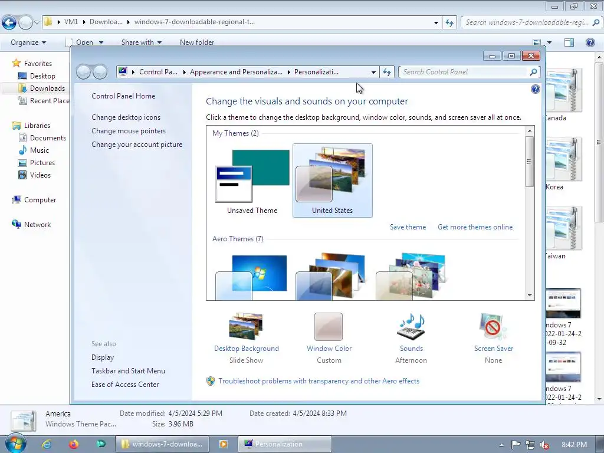Click the Appearance and Personalization breadcrumb
Screen dimensions: 604x453
(x=236, y=72)
